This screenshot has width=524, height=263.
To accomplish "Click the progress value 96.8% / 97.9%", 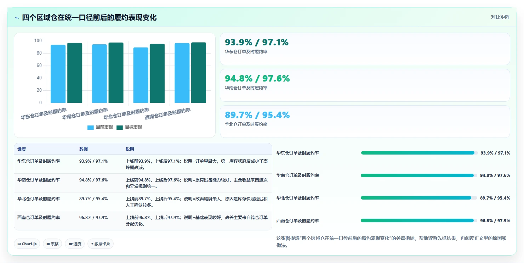I will click(x=495, y=220).
